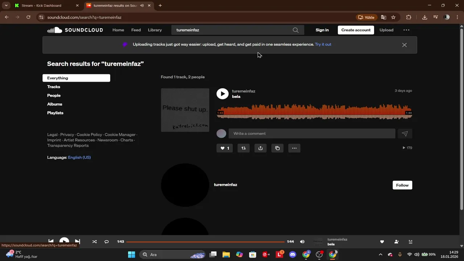This screenshot has width=464, height=261.
Task: Filter search results by Albums
Action: (x=55, y=104)
